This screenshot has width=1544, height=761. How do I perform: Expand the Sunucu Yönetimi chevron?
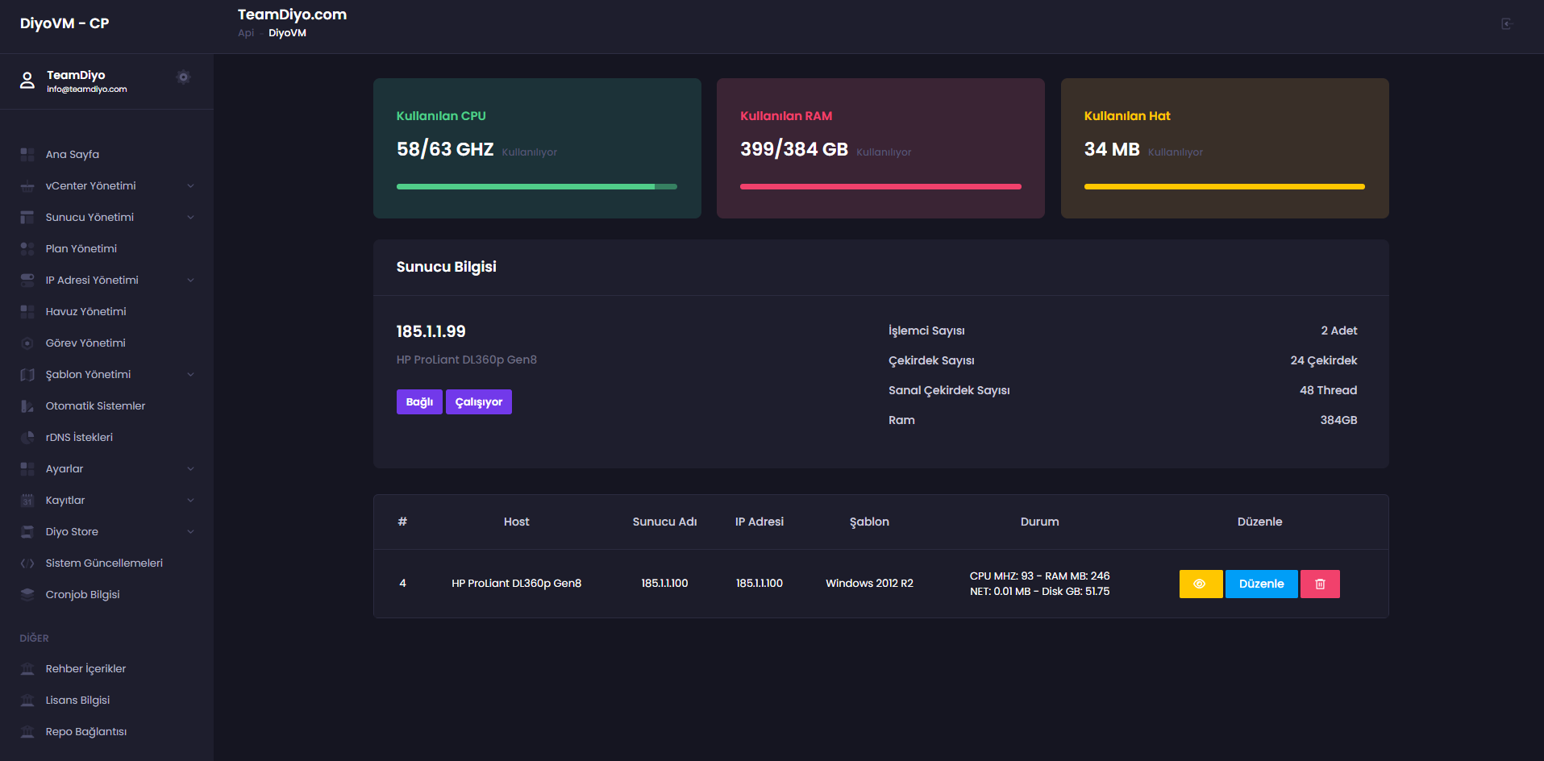(x=190, y=217)
